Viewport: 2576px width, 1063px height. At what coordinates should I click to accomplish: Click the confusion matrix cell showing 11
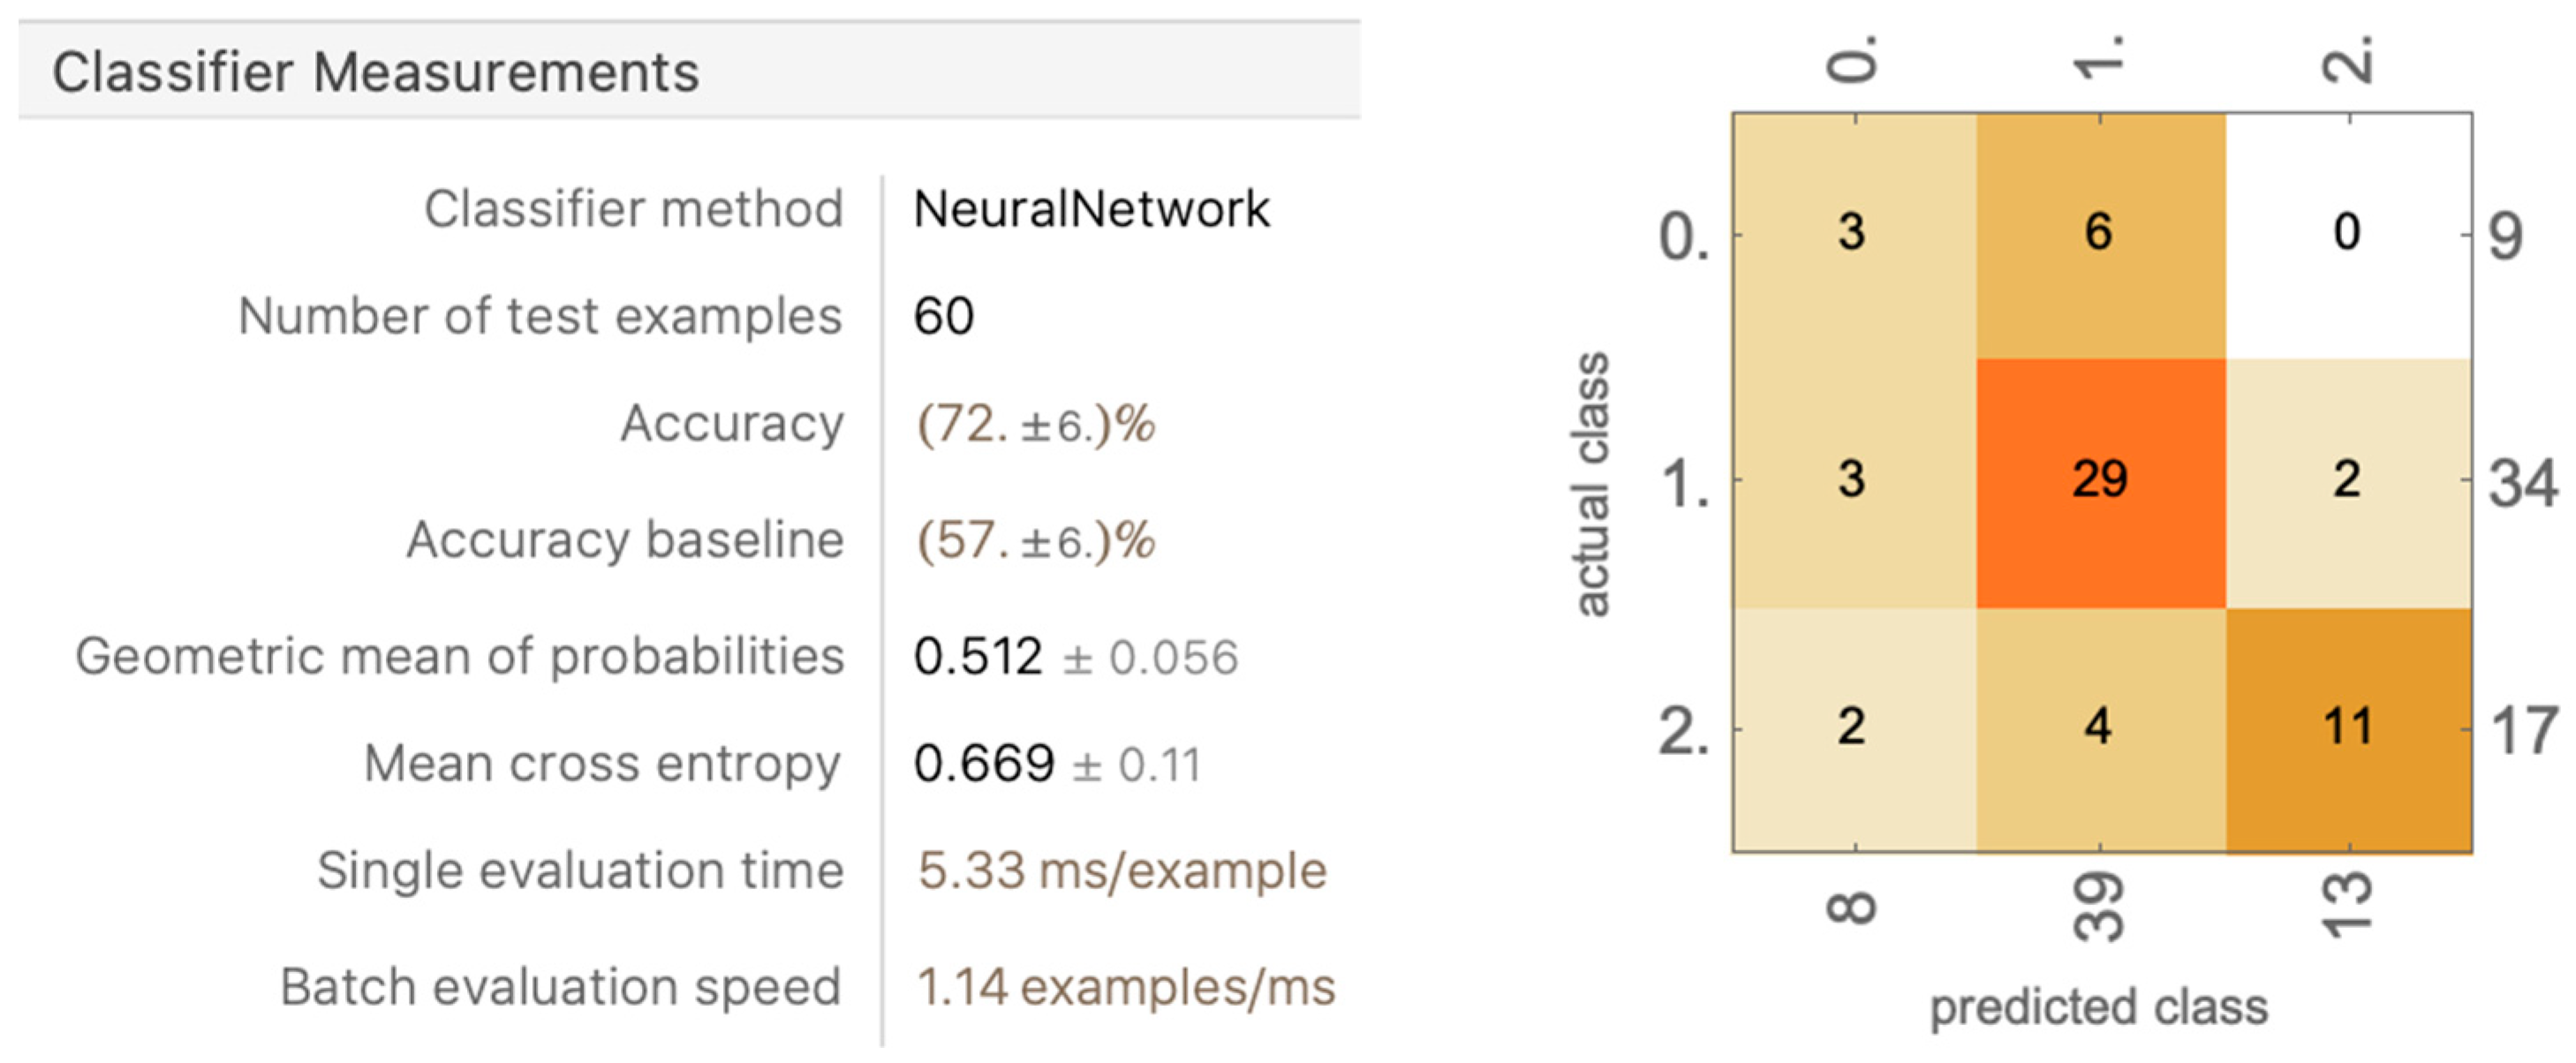coord(2347,727)
